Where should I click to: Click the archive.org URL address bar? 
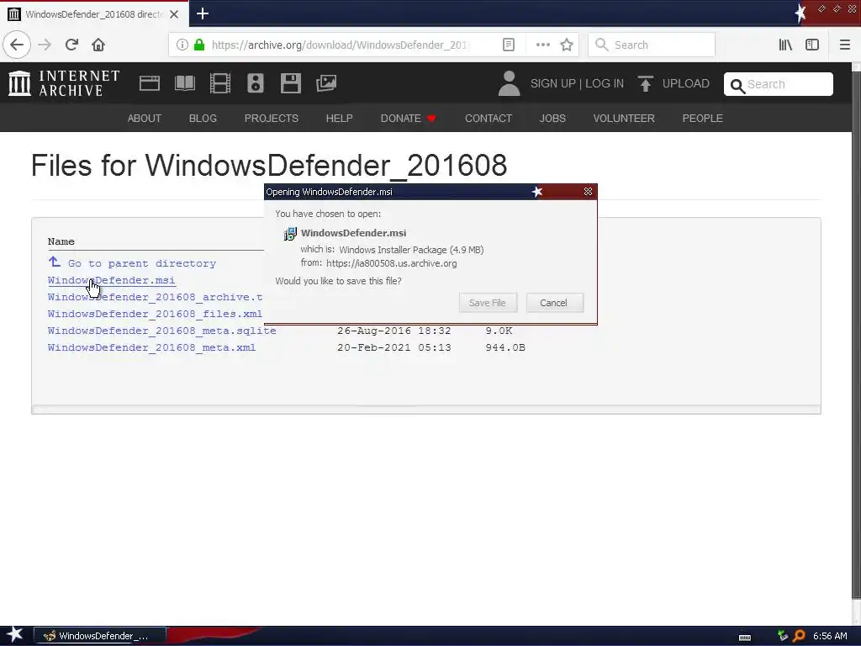tap(339, 45)
